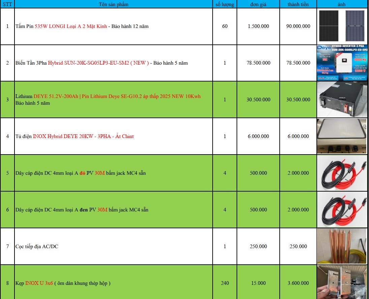Click the "STT" column header
Viewport: 369px width, 299px height.
[7, 4]
